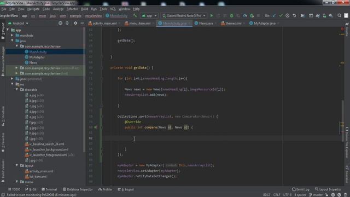Screen dimensions: 350x197
Task: Collapse the drawable folder
Action: (x=17, y=89)
